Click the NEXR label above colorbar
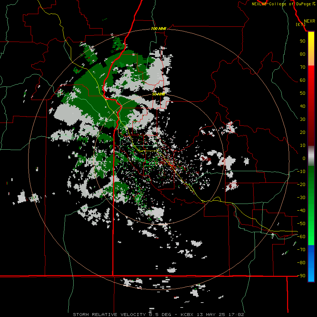317x317 pixels. point(309,21)
